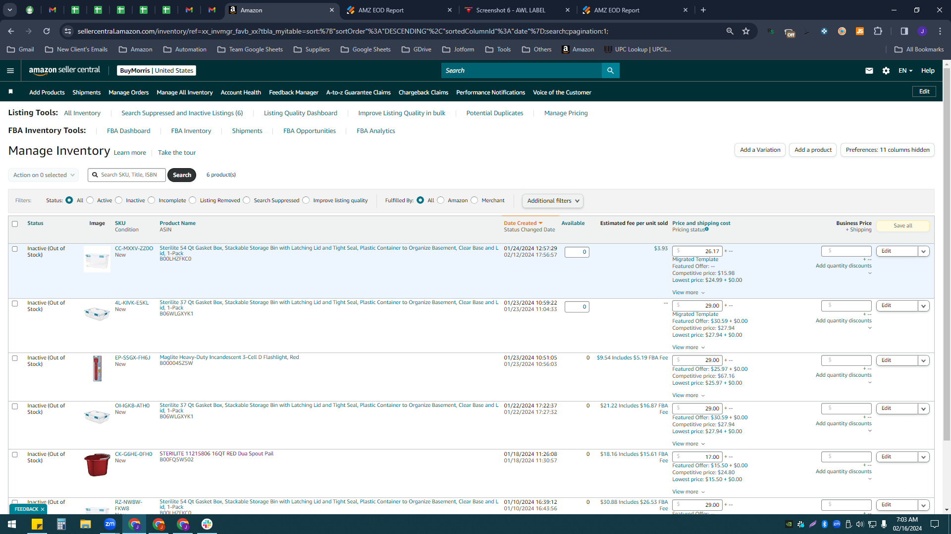Click the Add a product button

click(x=813, y=150)
